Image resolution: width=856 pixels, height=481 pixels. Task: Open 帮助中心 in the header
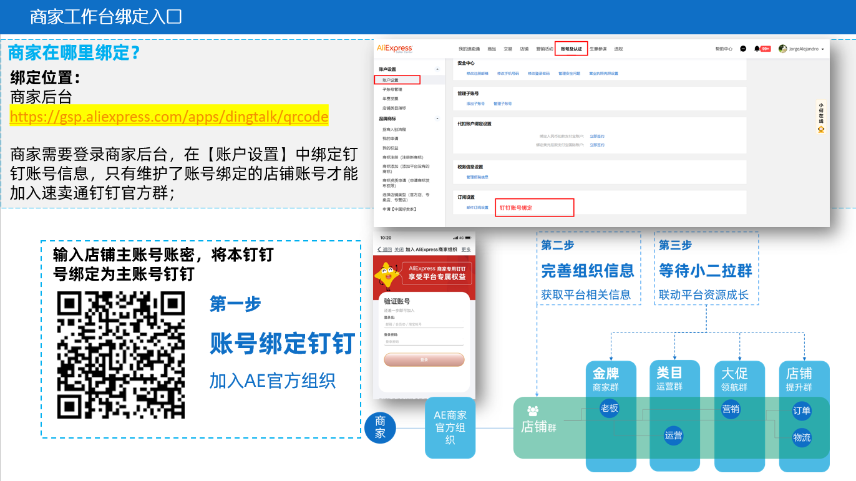pos(724,49)
